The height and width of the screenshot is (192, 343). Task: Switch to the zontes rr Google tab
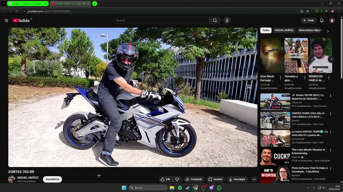28,3
